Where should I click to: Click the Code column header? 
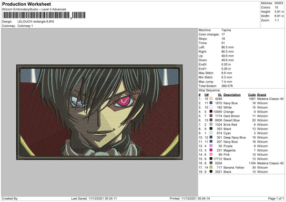[252, 95]
